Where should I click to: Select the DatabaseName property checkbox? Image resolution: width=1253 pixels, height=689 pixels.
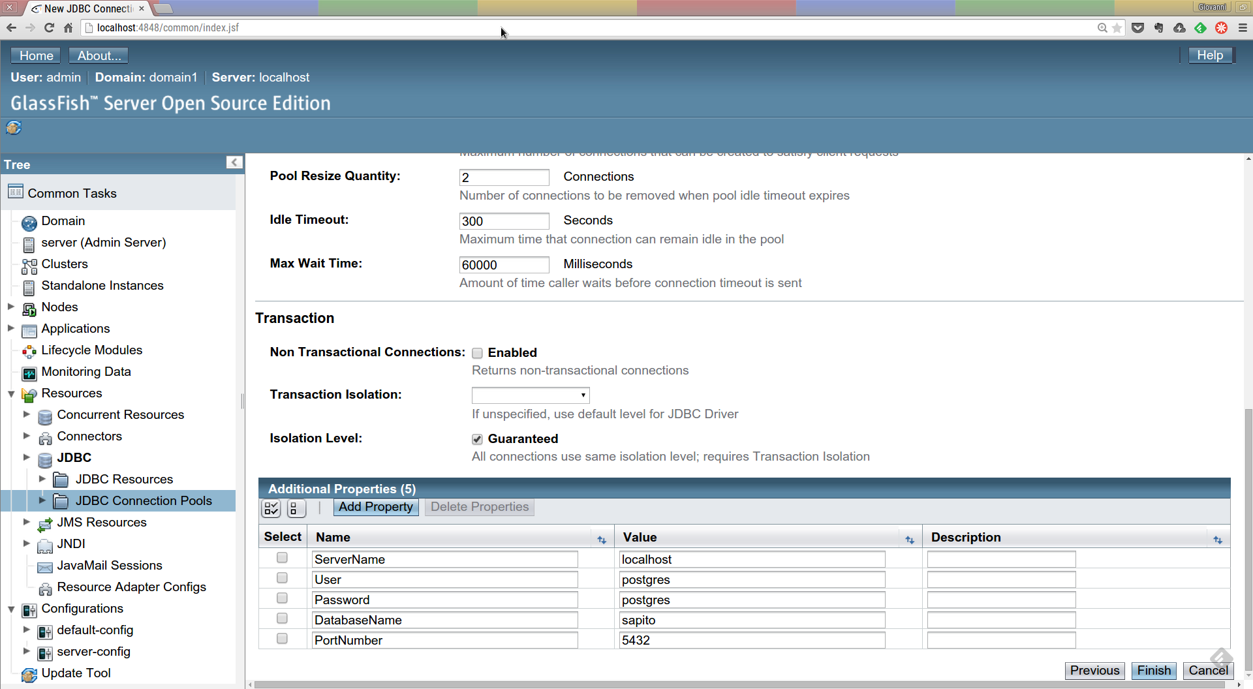pos(282,618)
